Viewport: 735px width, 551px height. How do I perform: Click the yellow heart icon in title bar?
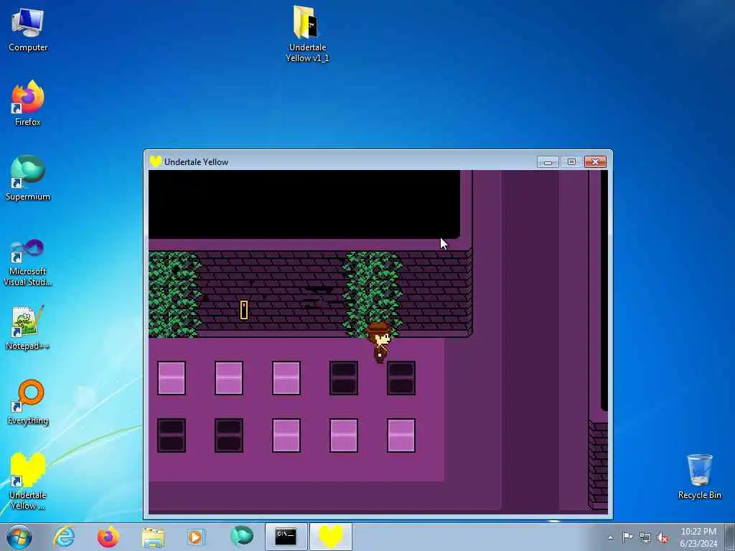[156, 161]
